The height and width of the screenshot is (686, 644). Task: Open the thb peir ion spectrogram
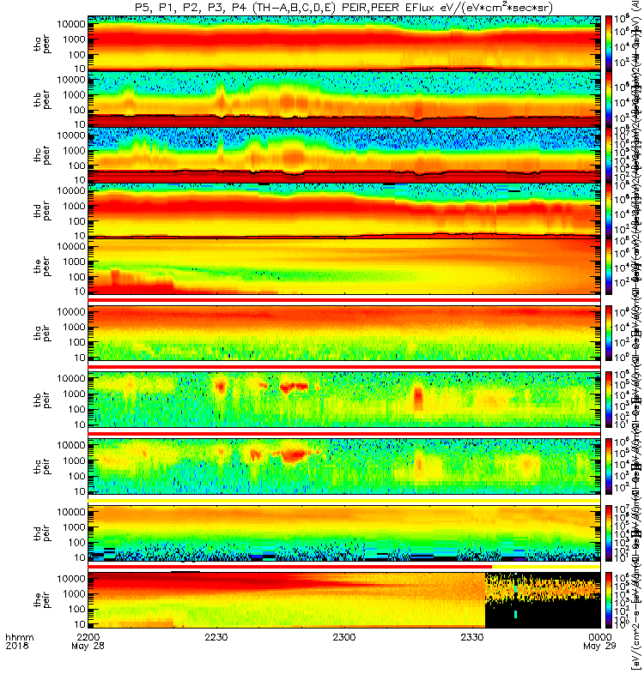coord(344,400)
